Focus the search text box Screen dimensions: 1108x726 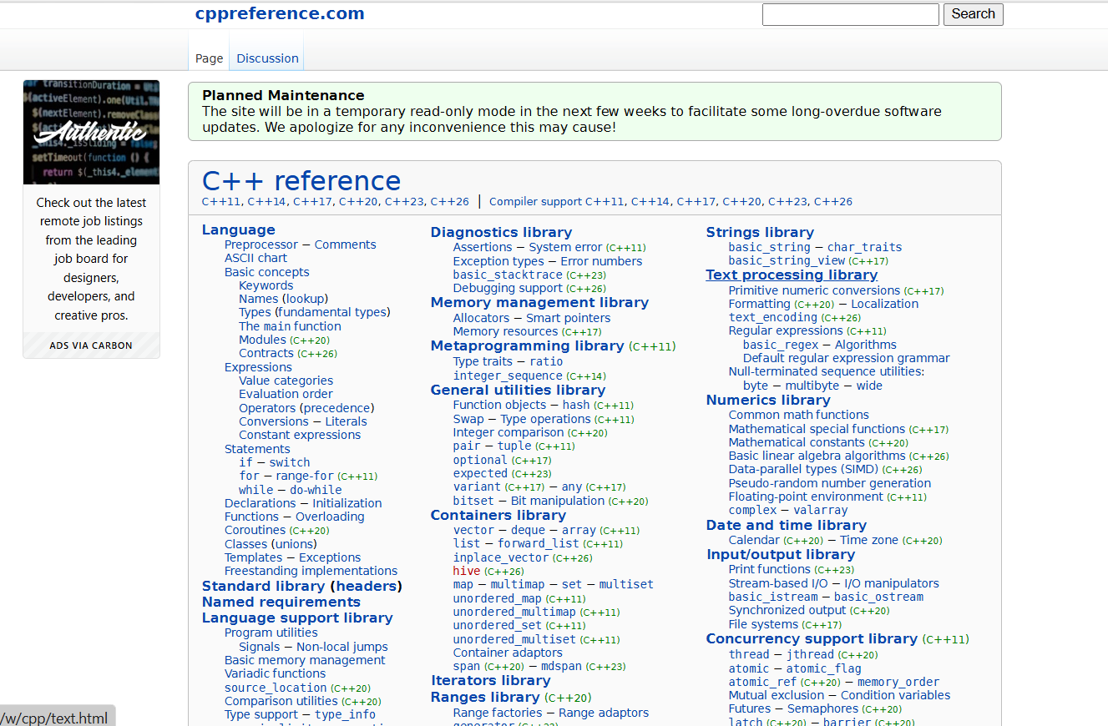[x=851, y=14]
